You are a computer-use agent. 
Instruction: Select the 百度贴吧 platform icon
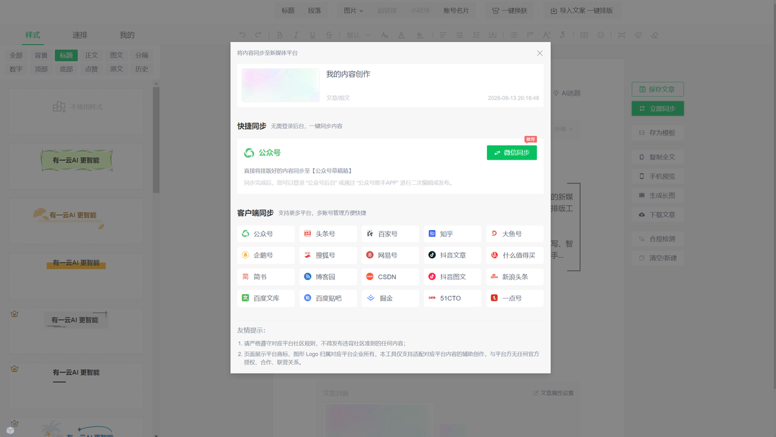pyautogui.click(x=308, y=298)
